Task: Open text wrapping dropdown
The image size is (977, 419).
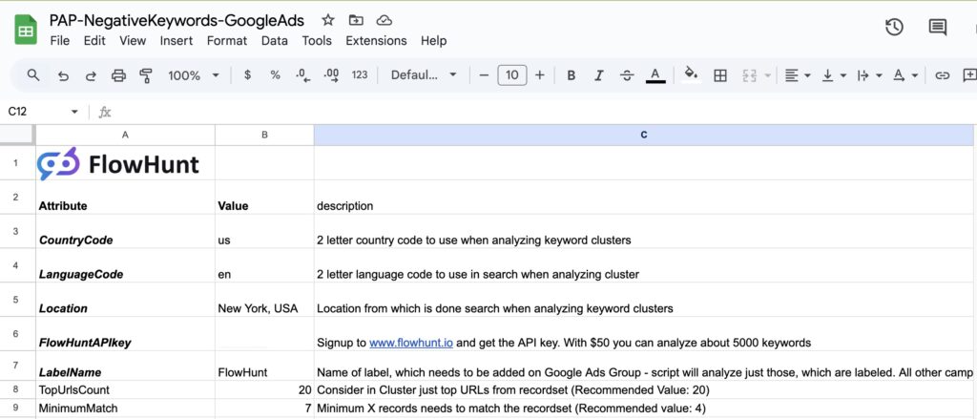Action: click(870, 75)
